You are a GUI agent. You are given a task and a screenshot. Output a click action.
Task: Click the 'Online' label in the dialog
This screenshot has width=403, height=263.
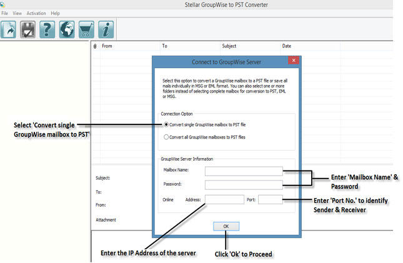(x=168, y=200)
